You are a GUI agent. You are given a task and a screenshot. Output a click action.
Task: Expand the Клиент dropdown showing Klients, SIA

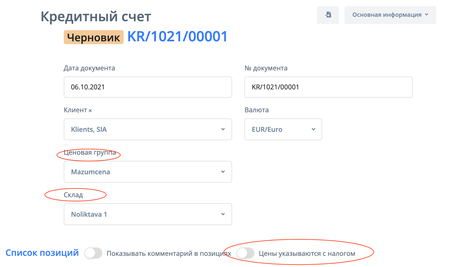point(148,129)
